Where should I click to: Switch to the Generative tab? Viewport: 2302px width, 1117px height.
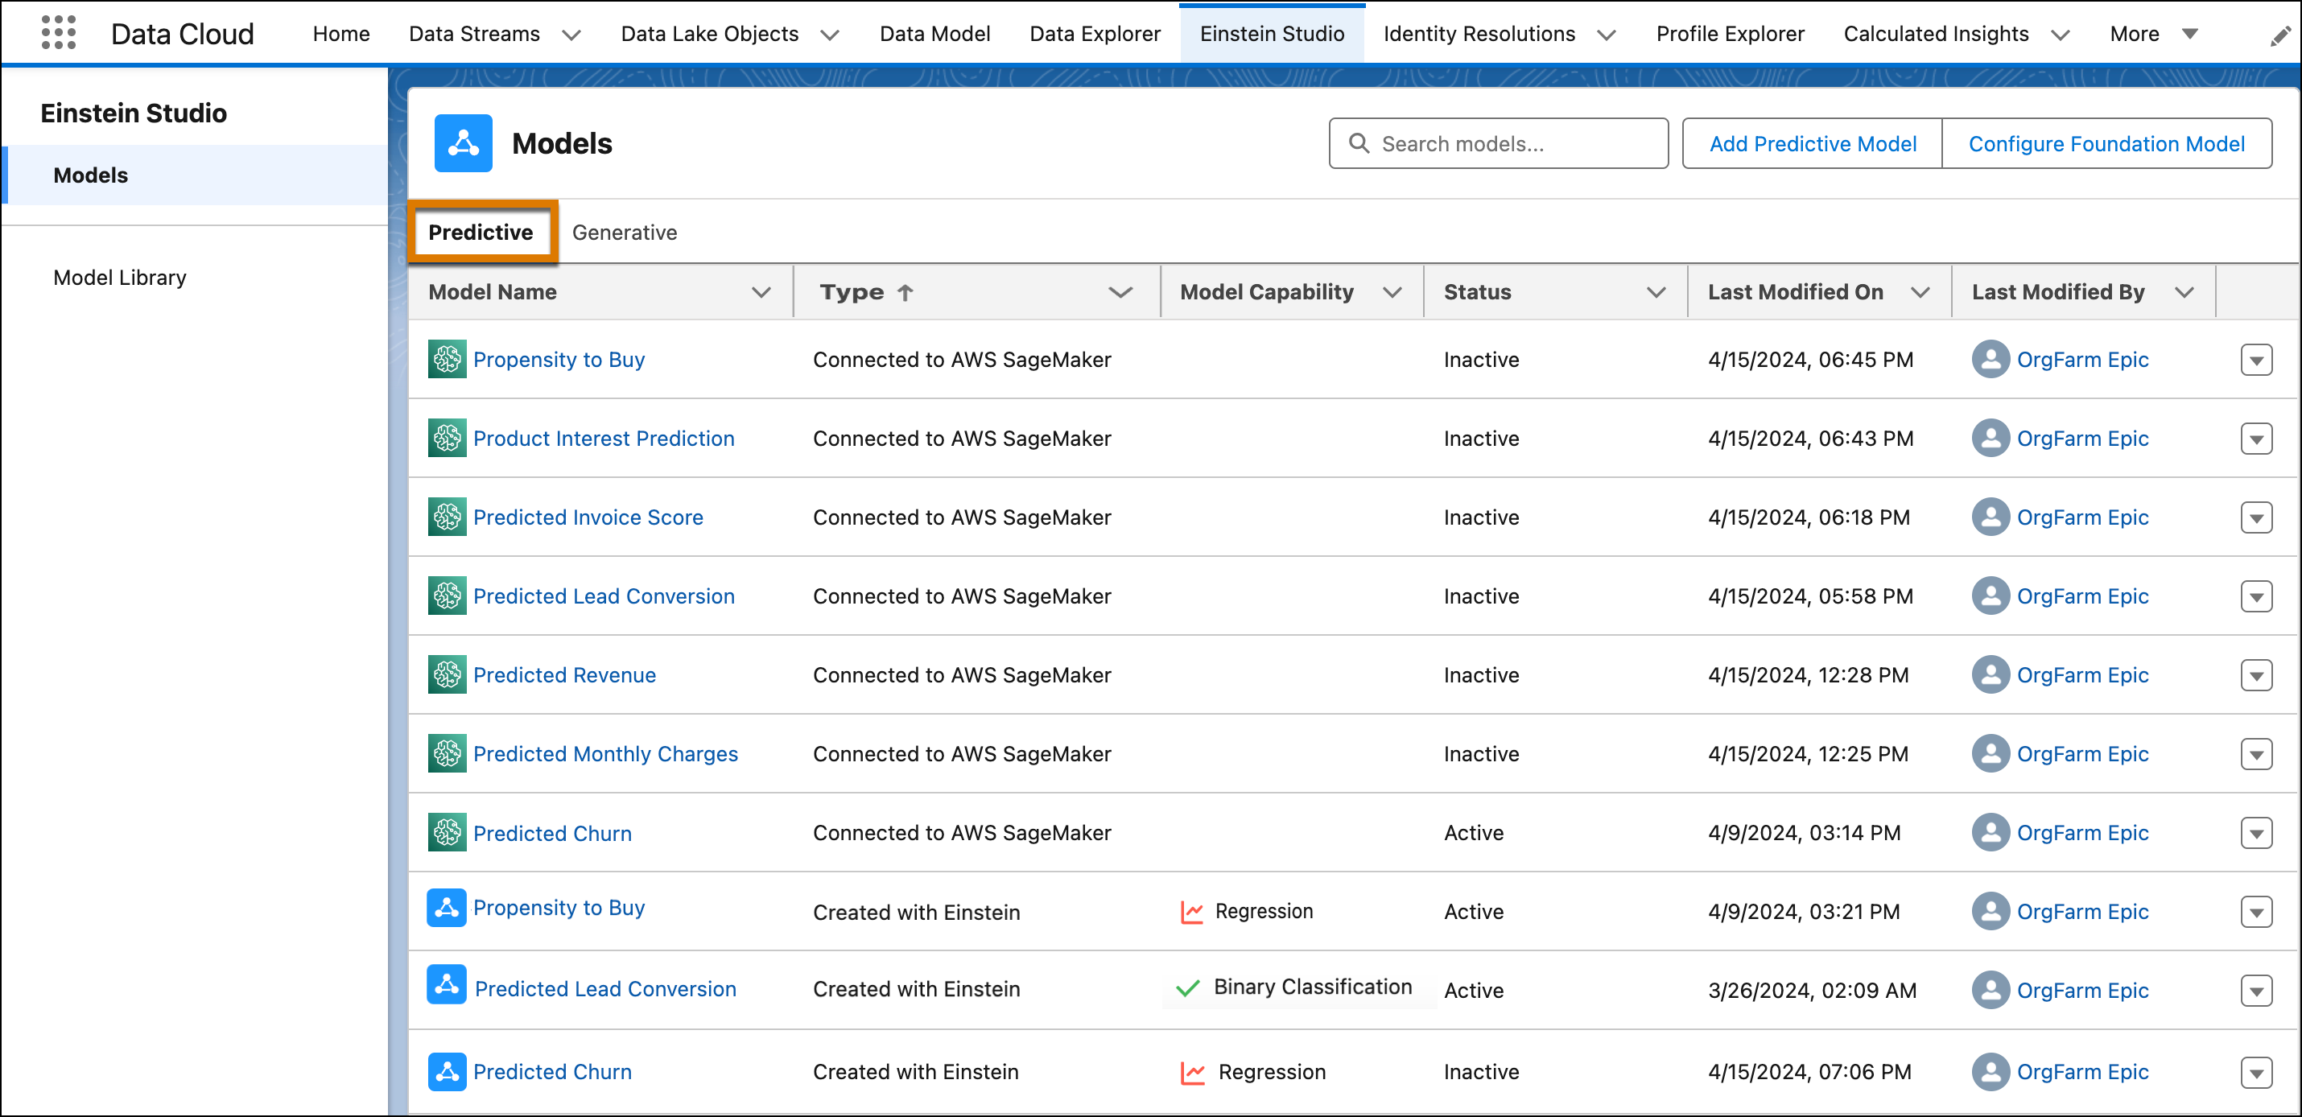coord(625,233)
